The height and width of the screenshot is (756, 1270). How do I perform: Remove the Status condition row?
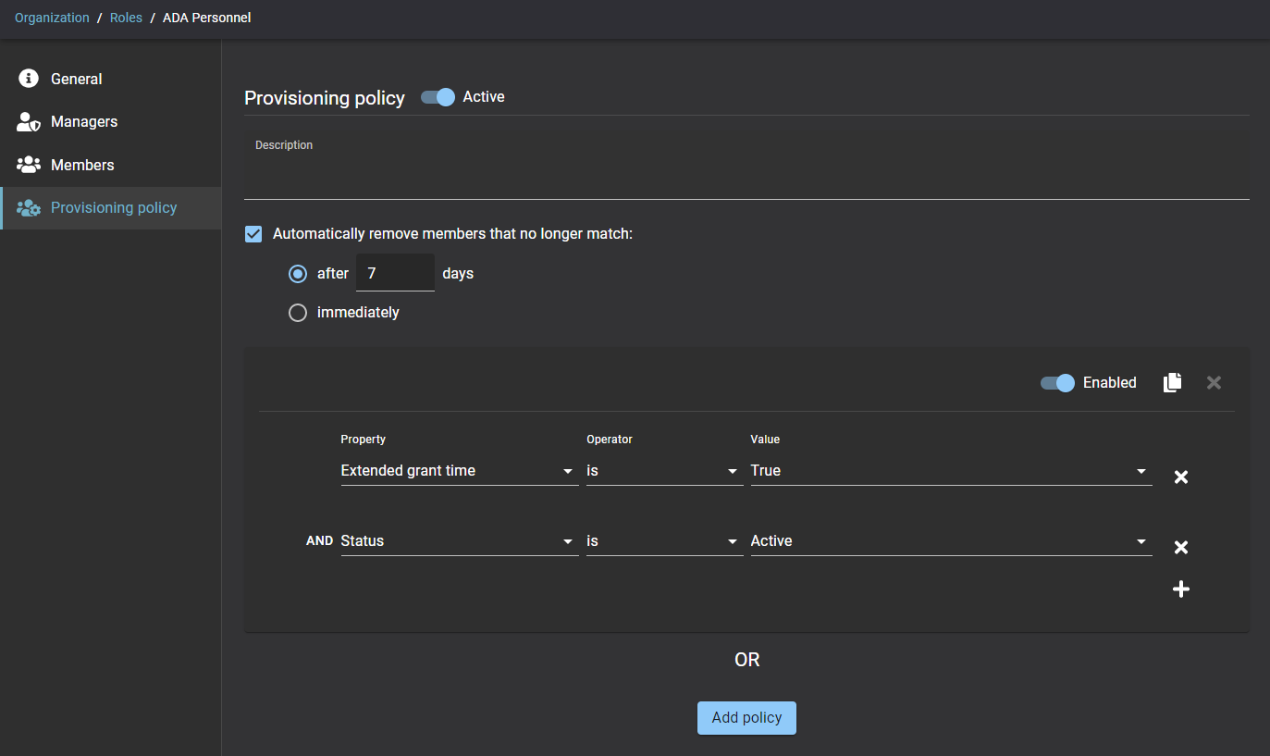(x=1180, y=548)
